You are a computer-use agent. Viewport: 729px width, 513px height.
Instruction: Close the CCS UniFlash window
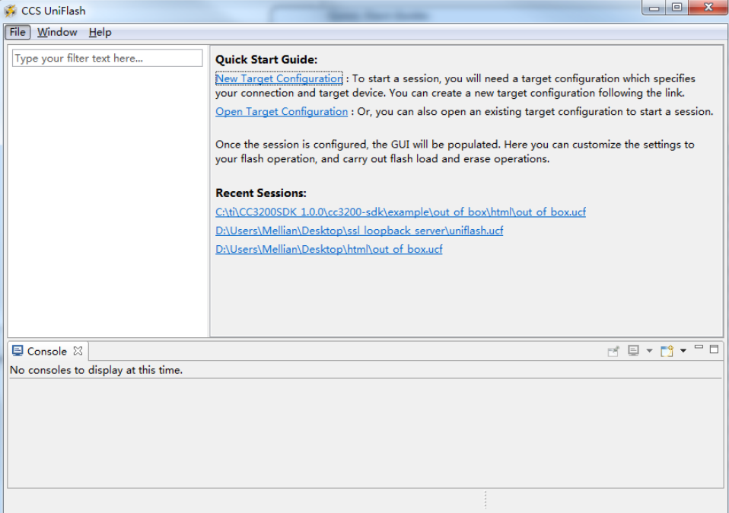tap(708, 8)
